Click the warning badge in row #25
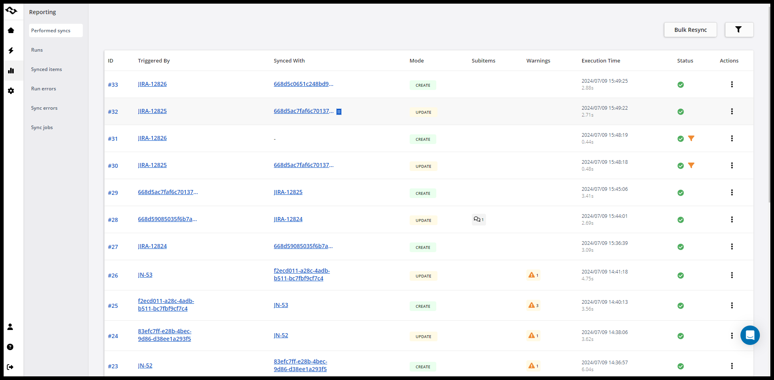Viewport: 774px width, 380px height. (x=533, y=305)
